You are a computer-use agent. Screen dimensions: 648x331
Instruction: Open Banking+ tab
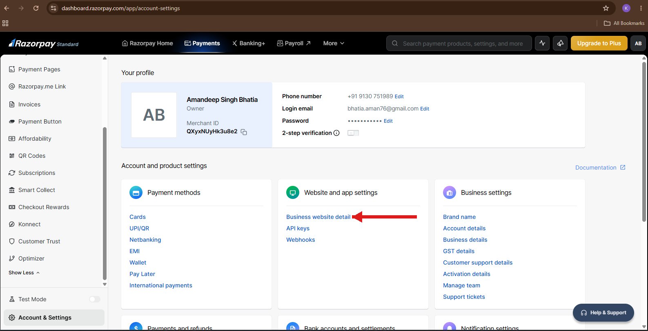pos(249,43)
